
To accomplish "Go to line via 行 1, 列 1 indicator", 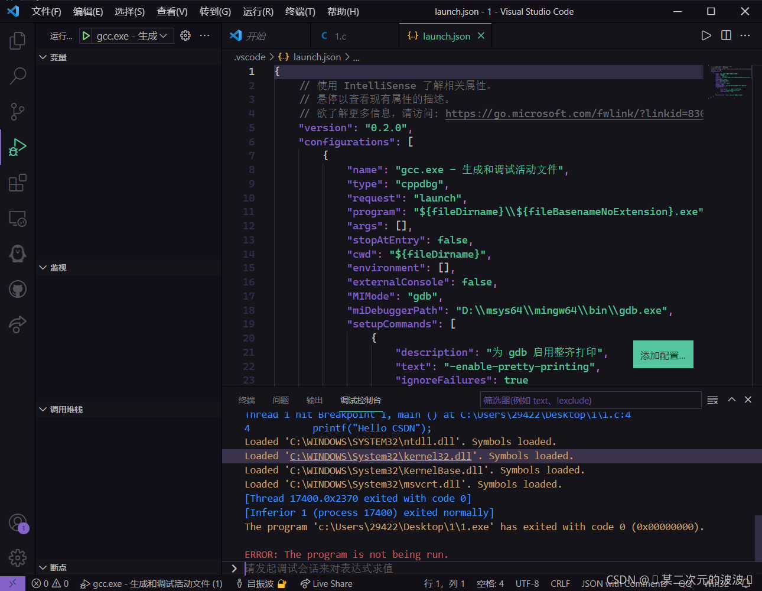I will tap(444, 584).
